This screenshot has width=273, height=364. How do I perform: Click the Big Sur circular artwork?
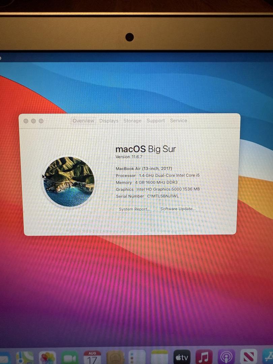pyautogui.click(x=69, y=182)
